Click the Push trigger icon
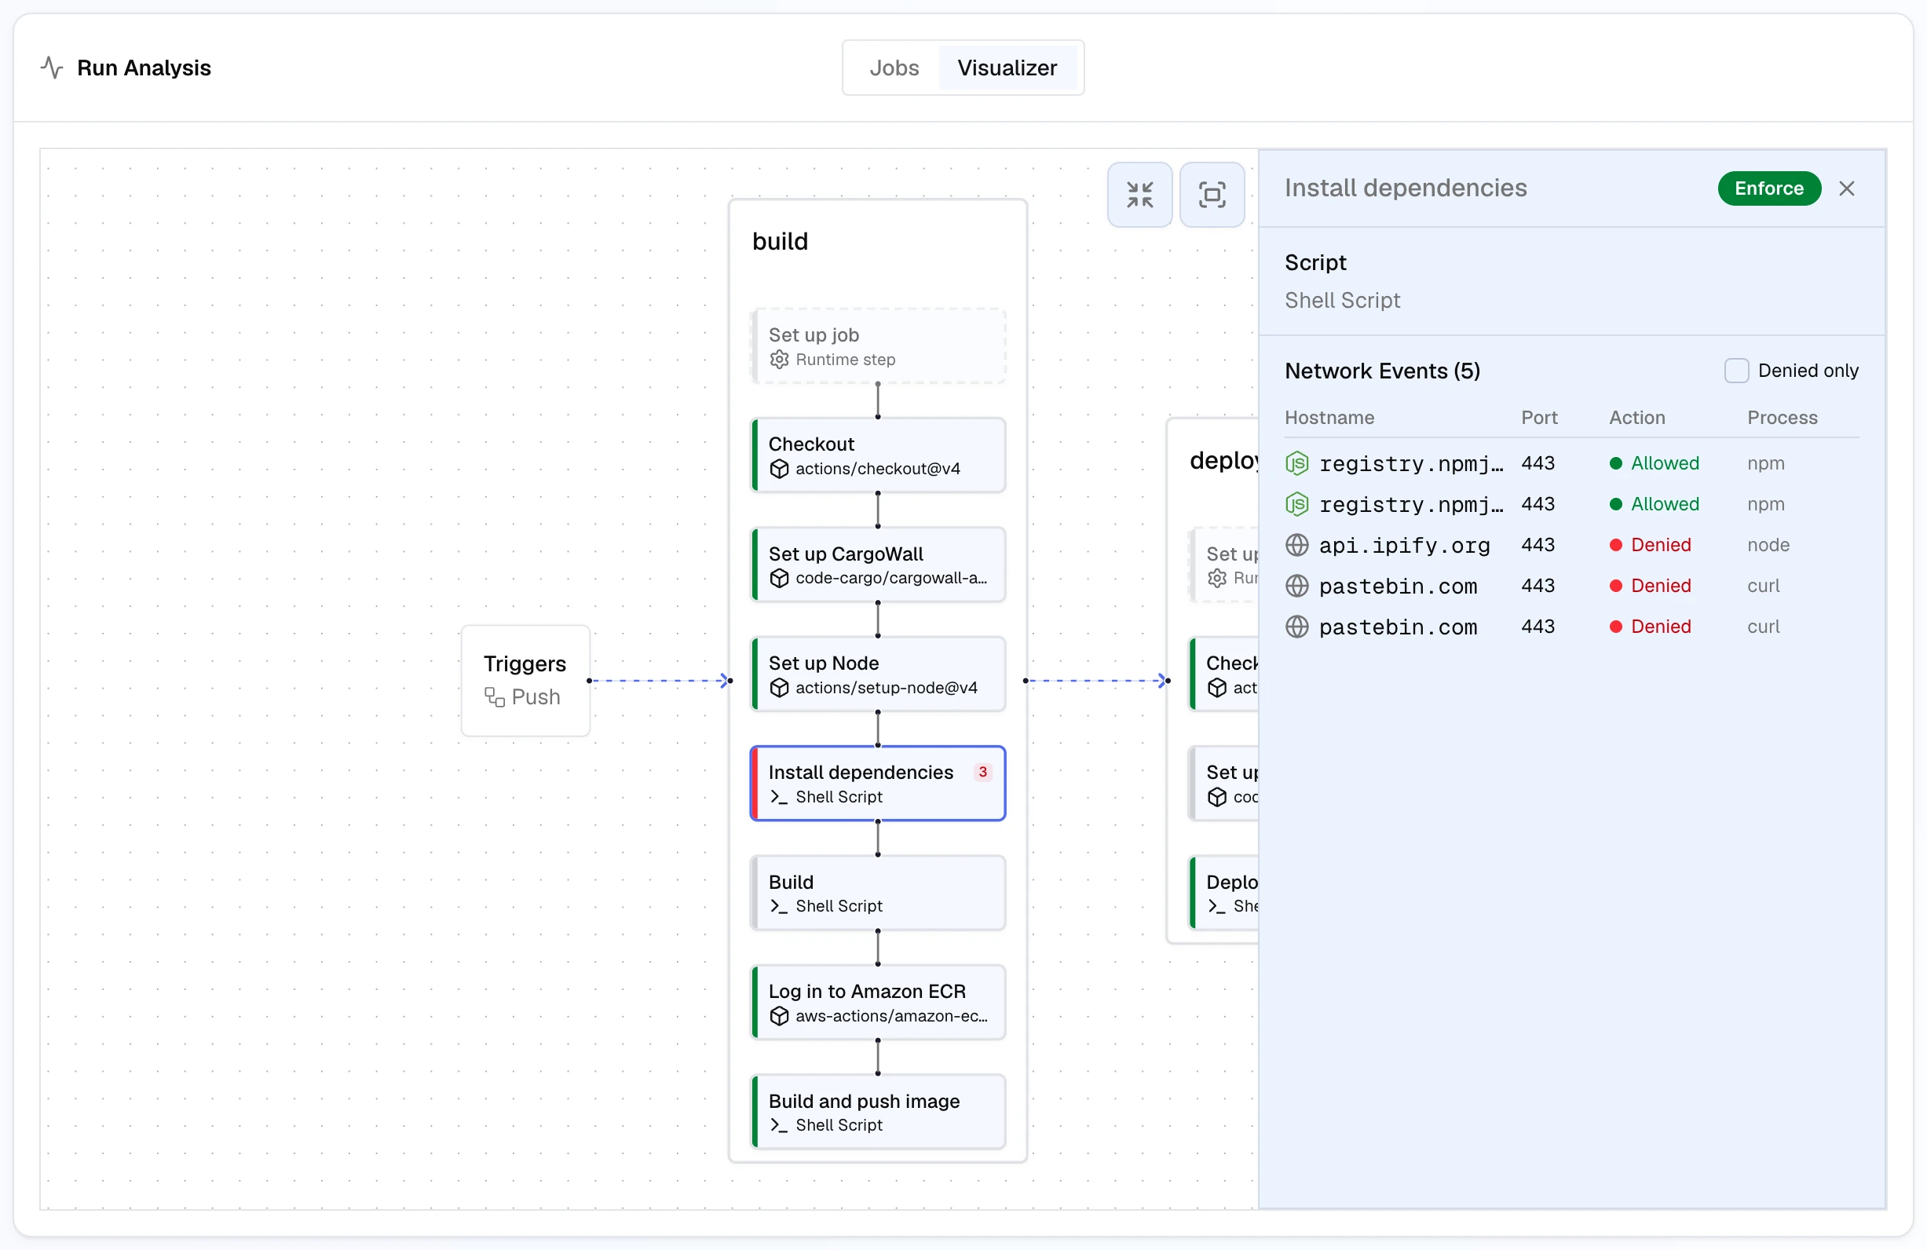The width and height of the screenshot is (1927, 1250). tap(495, 697)
